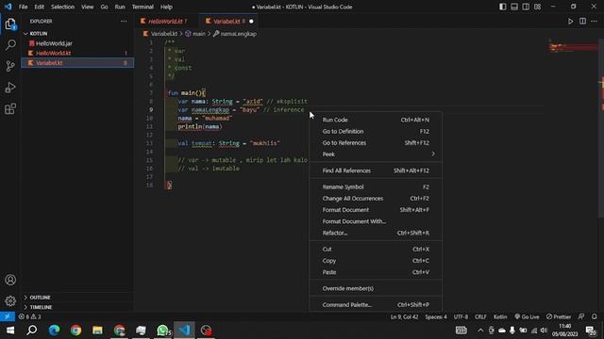The width and height of the screenshot is (604, 339).
Task: Open the Manage gear icon
Action: point(10,300)
